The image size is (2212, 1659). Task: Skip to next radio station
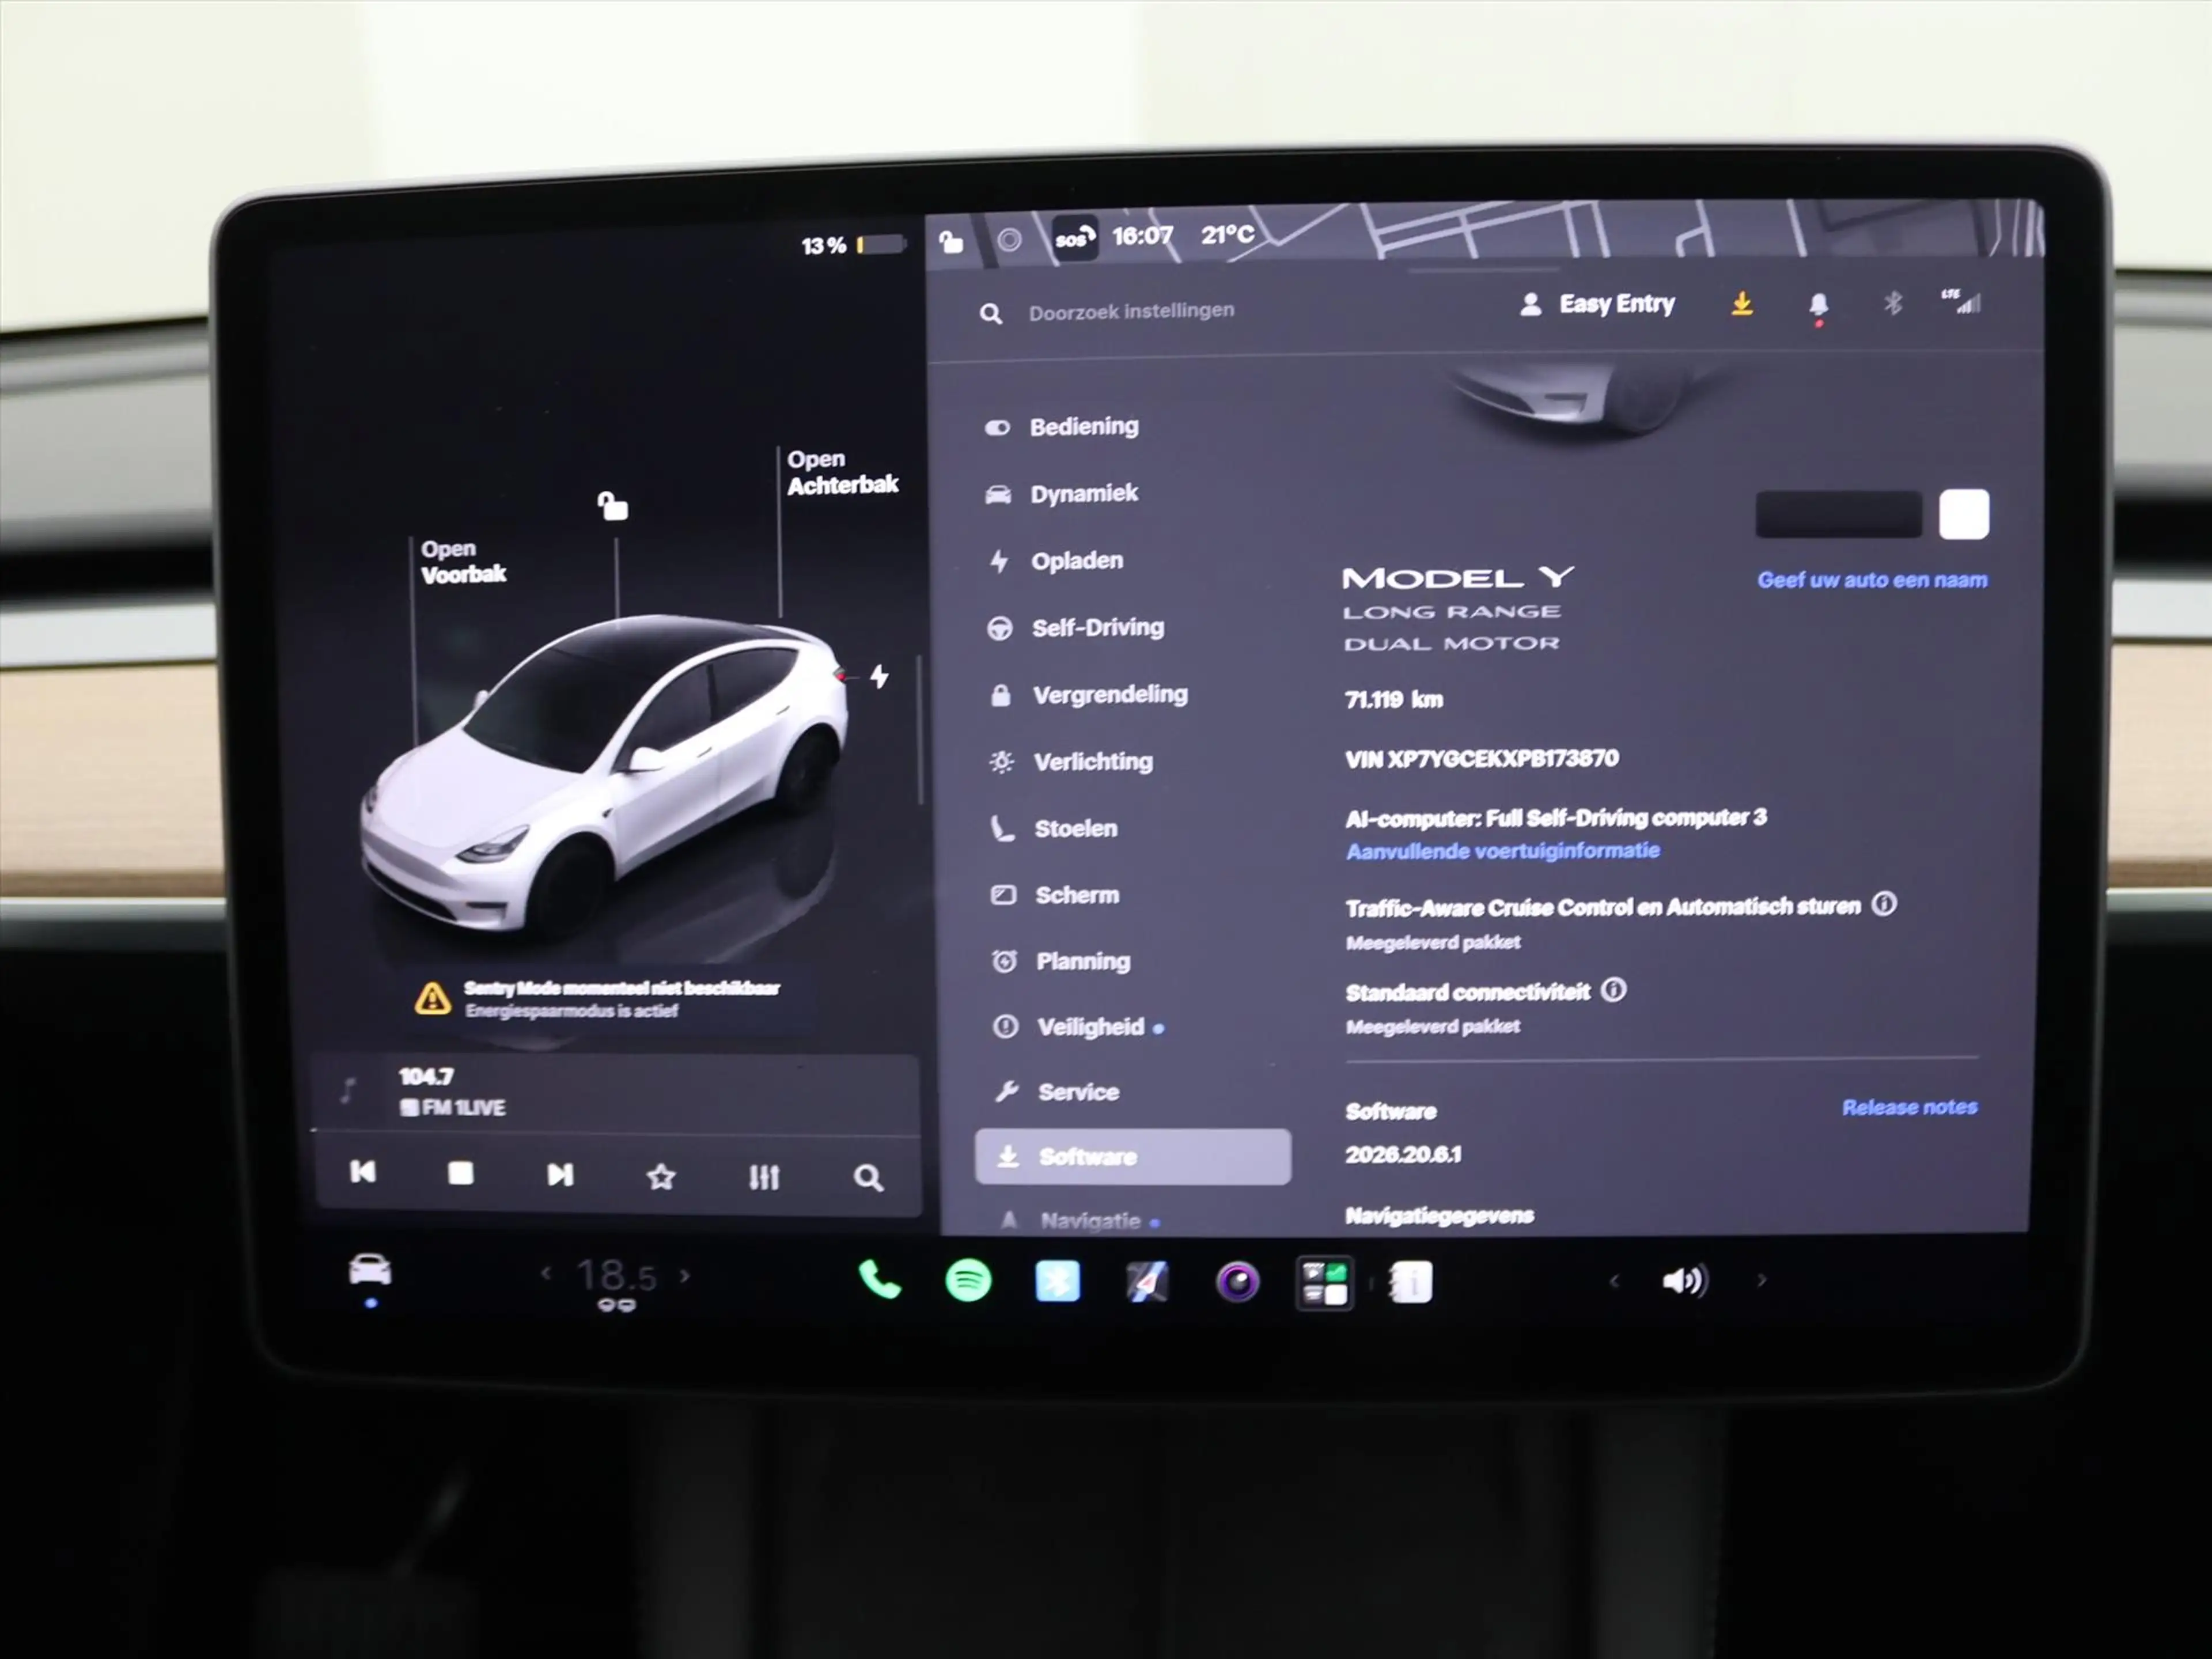[x=560, y=1174]
